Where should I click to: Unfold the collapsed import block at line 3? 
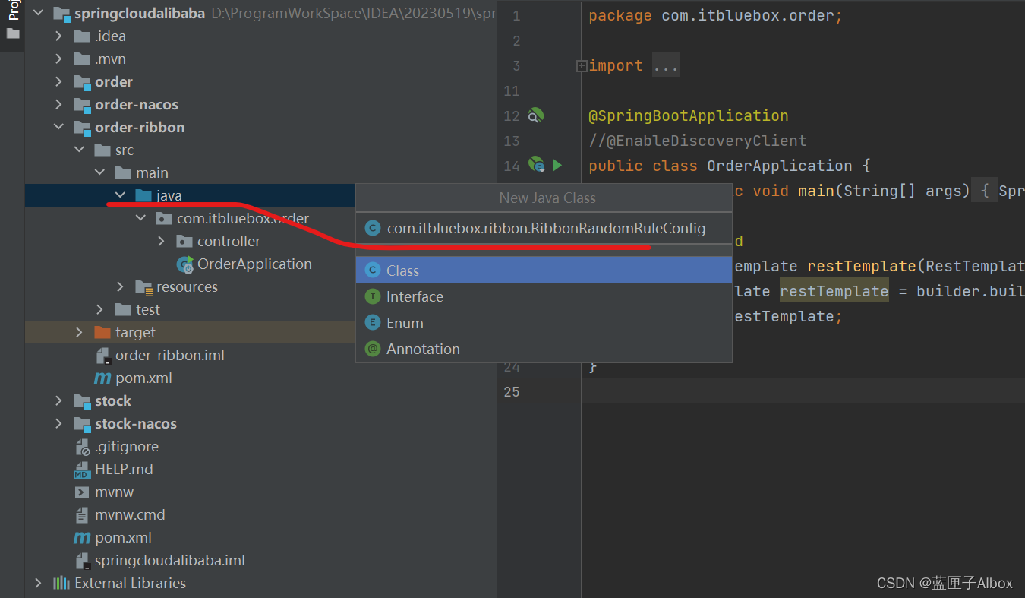[x=581, y=66]
